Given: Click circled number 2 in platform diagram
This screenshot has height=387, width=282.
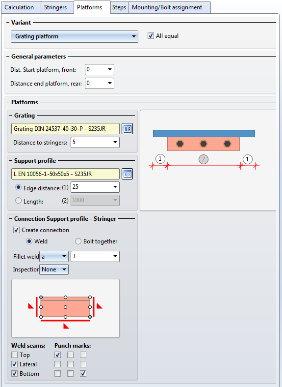Looking at the screenshot, I should [204, 159].
